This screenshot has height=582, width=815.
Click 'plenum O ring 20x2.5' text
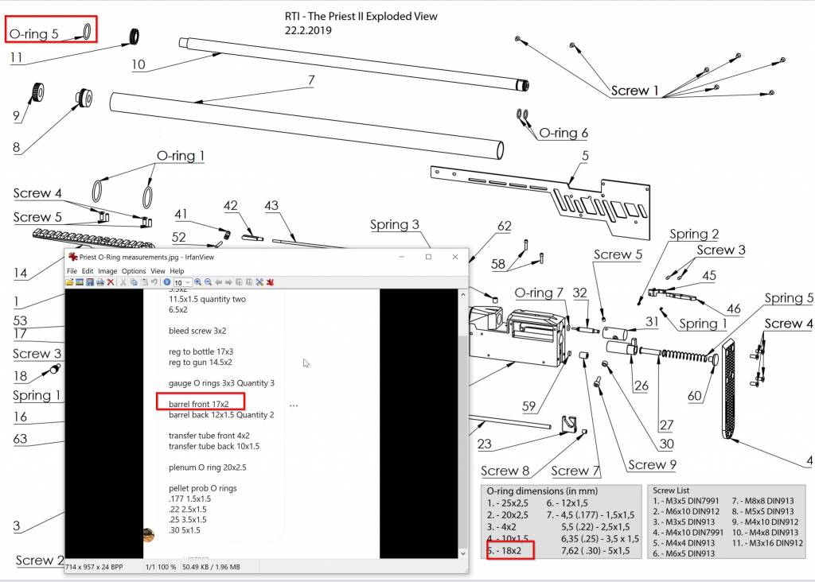(x=208, y=468)
